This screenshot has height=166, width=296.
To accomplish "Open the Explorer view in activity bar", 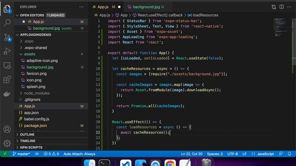I will (7, 9).
